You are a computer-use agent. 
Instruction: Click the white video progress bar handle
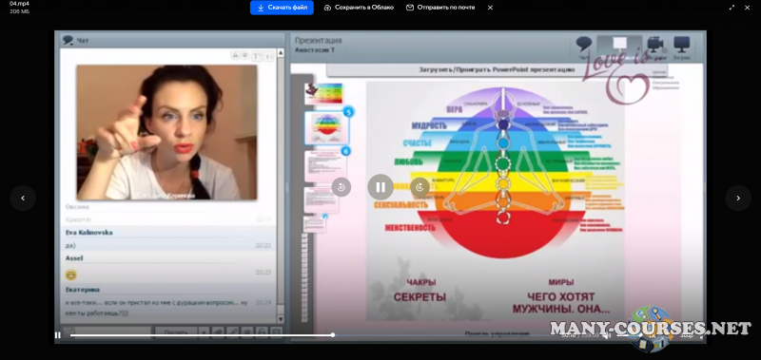(x=333, y=334)
